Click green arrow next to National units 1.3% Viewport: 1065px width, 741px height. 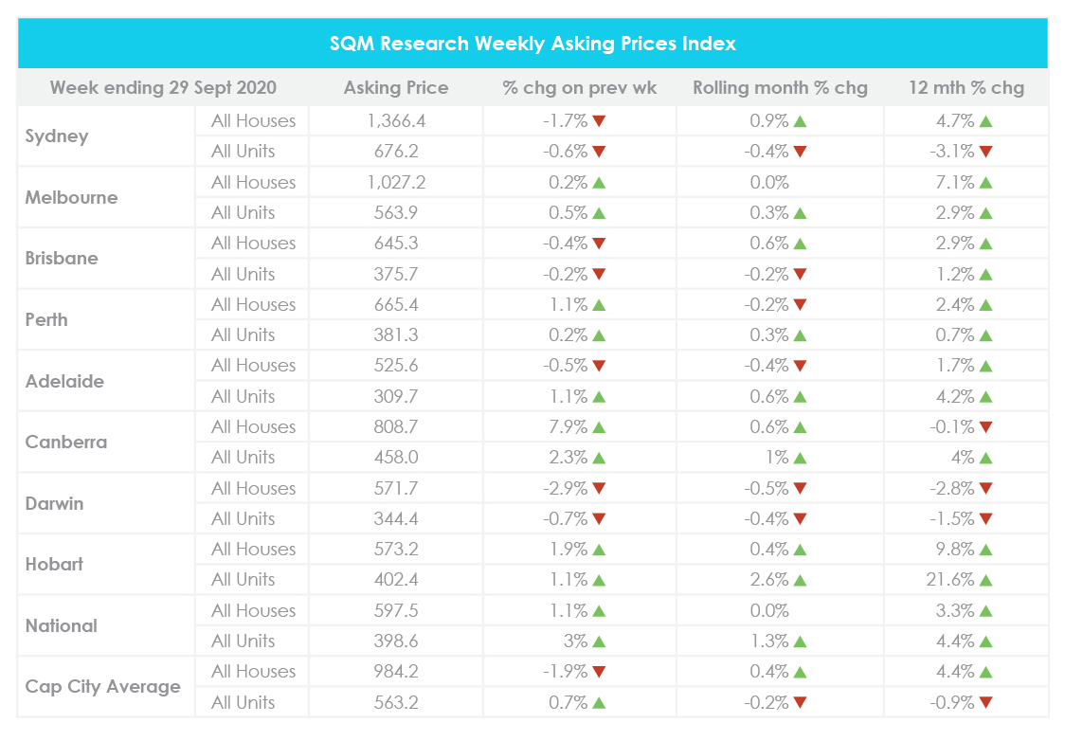click(800, 642)
